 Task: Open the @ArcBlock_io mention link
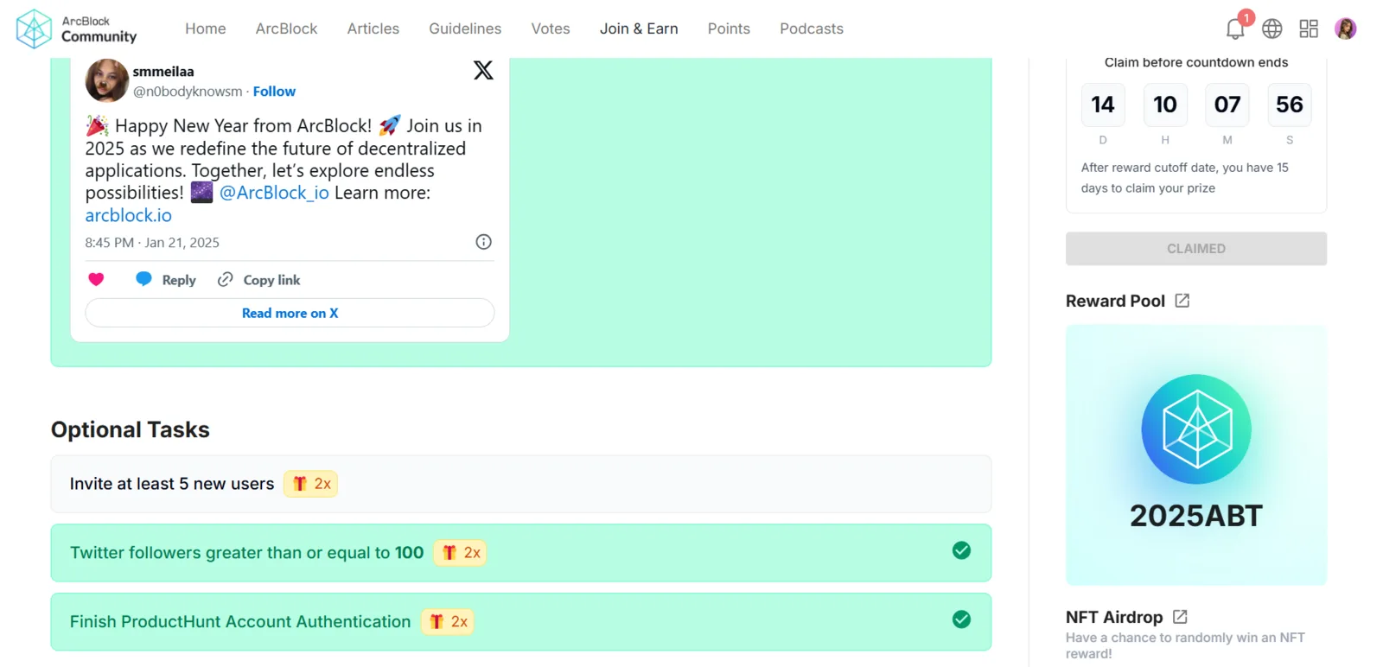(274, 193)
